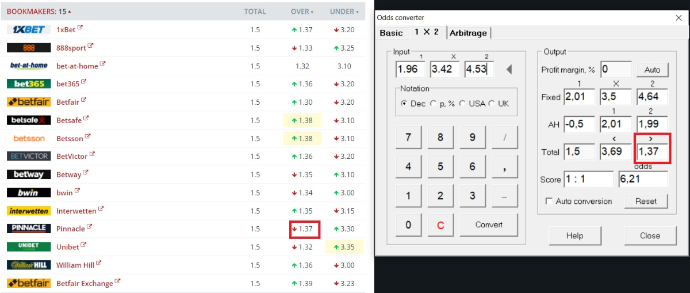Click the bet-at-home logo

coord(29,66)
